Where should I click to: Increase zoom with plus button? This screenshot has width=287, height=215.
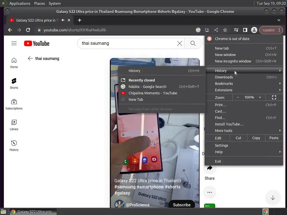coord(260,97)
